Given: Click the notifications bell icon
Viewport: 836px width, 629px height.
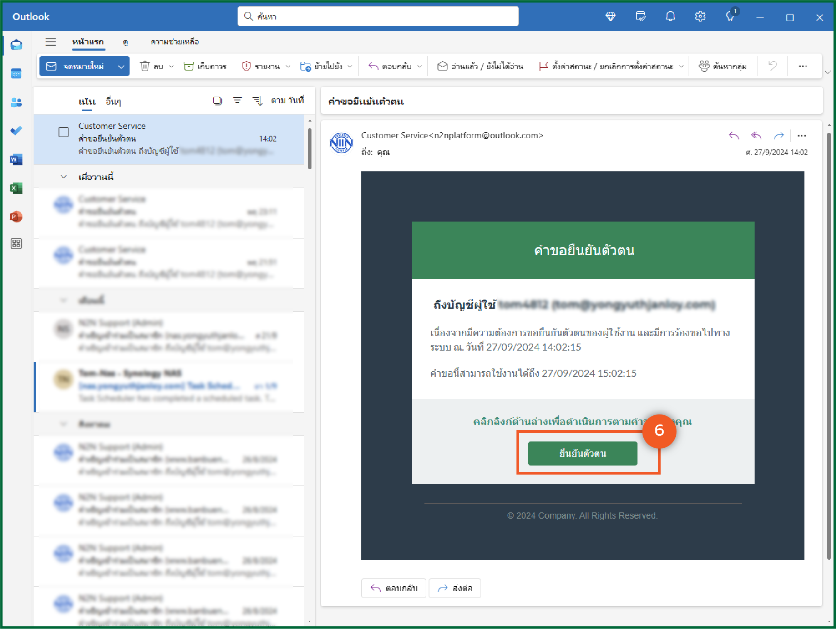Looking at the screenshot, I should point(670,17).
